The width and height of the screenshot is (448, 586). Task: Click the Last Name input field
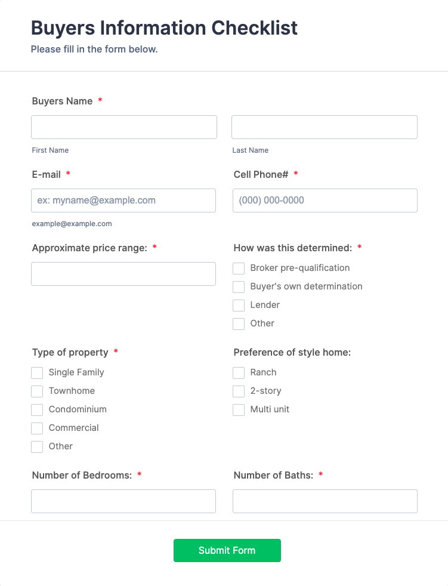tap(324, 127)
